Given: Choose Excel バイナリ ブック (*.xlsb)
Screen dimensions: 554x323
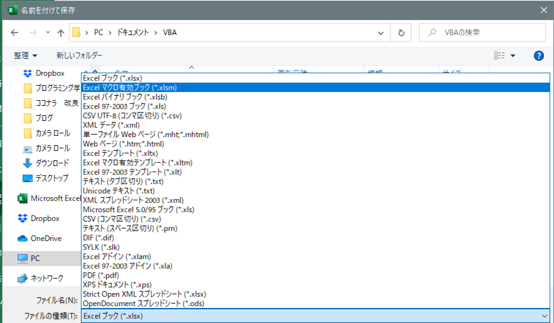Looking at the screenshot, I should [x=315, y=97].
